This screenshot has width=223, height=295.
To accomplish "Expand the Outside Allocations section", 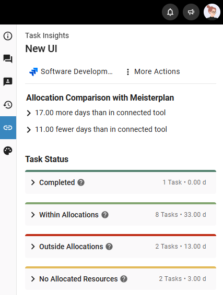I will coord(121,247).
